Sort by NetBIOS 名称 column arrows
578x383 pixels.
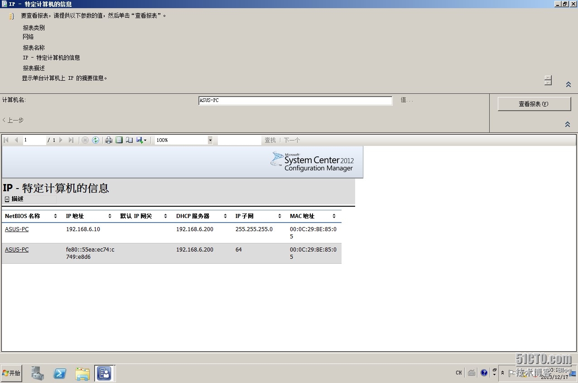coord(56,216)
